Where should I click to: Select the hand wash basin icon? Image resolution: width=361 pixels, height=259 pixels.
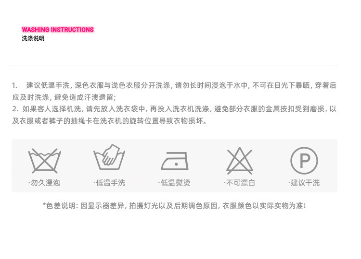[109, 157]
